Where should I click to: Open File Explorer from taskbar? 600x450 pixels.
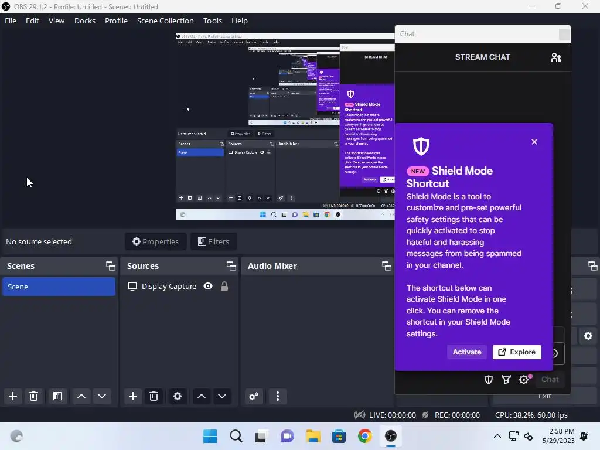(x=313, y=436)
